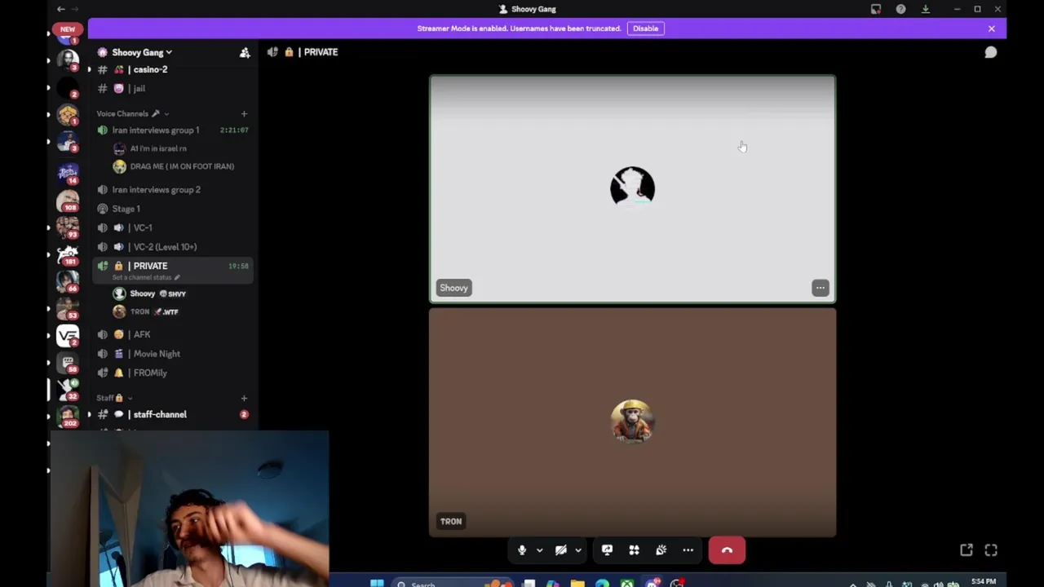
Task: Focus the TRON video tile
Action: (x=632, y=422)
